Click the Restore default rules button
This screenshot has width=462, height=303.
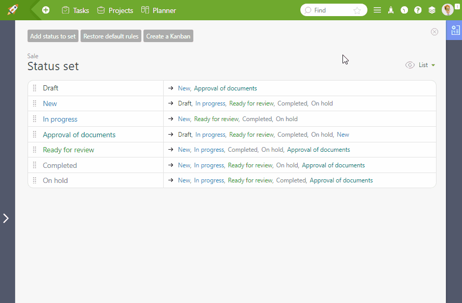111,36
